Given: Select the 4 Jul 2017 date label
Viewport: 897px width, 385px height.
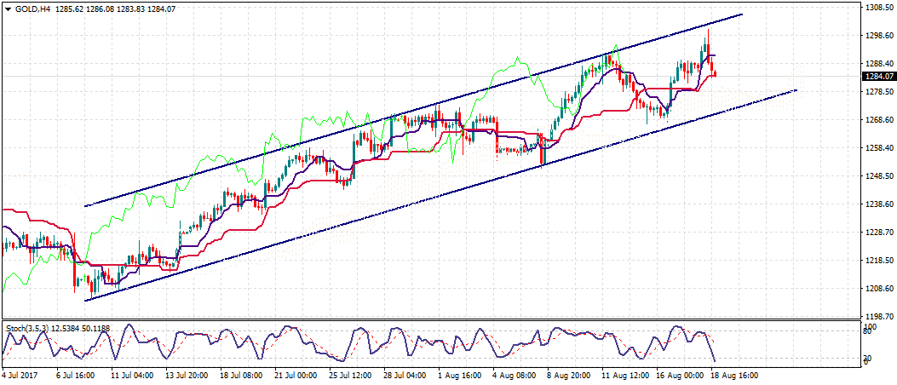Looking at the screenshot, I should [x=21, y=375].
